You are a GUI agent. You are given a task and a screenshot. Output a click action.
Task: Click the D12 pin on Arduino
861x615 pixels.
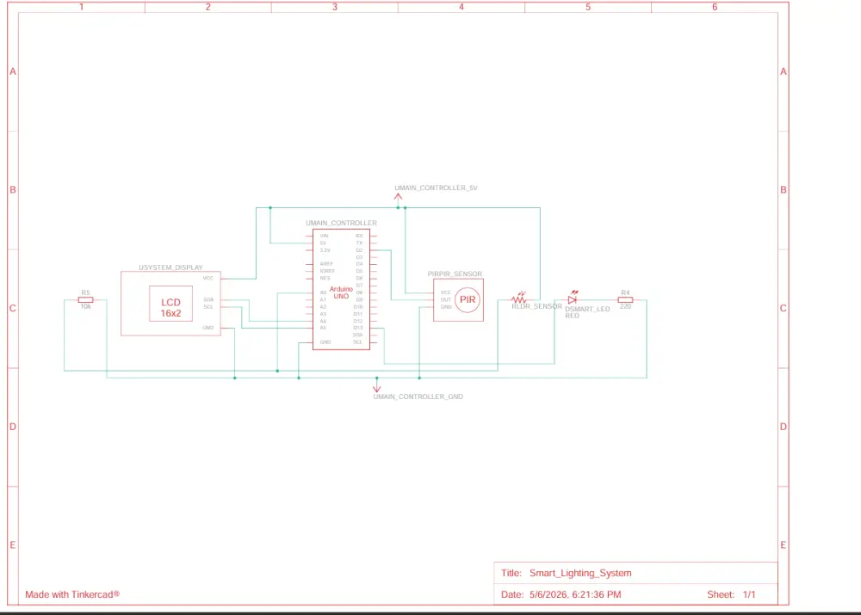point(358,321)
